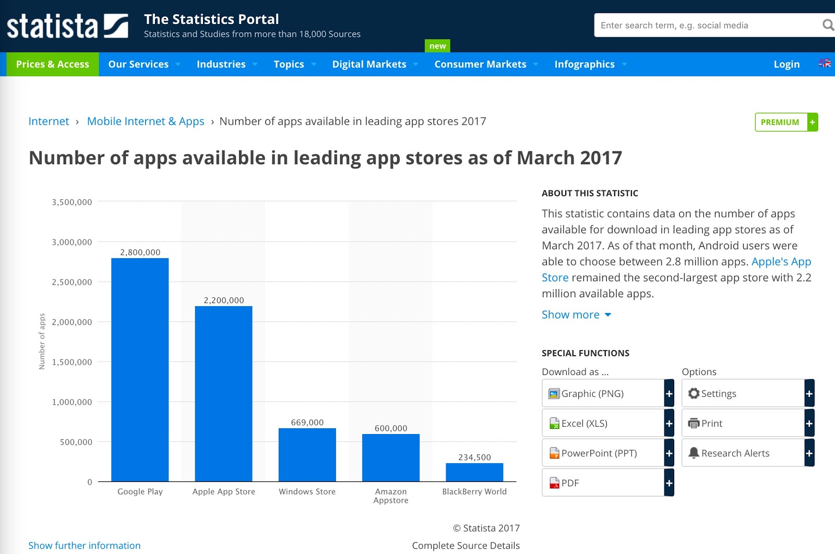Image resolution: width=835 pixels, height=554 pixels.
Task: Open the Infographics menu
Action: point(590,64)
